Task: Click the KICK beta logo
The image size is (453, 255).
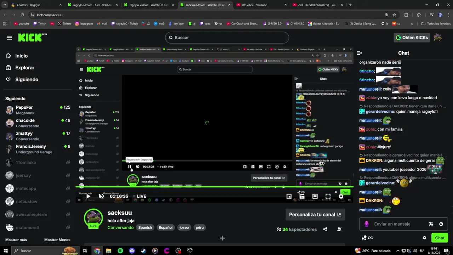Action: (32, 37)
